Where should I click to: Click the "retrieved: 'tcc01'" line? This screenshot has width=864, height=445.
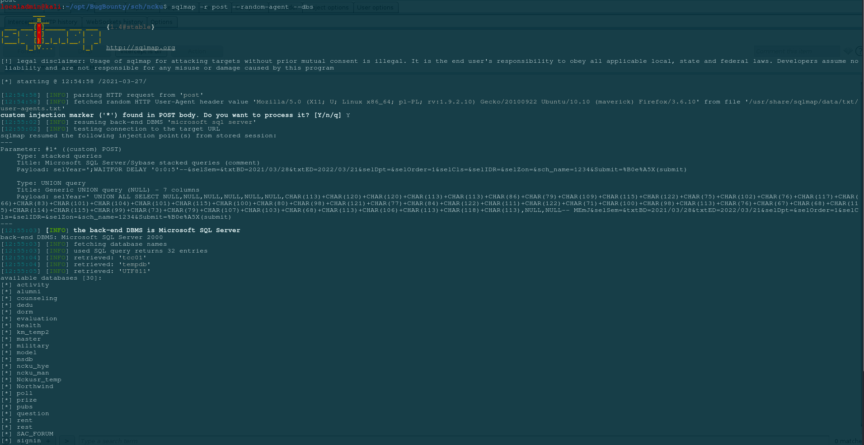(74, 258)
